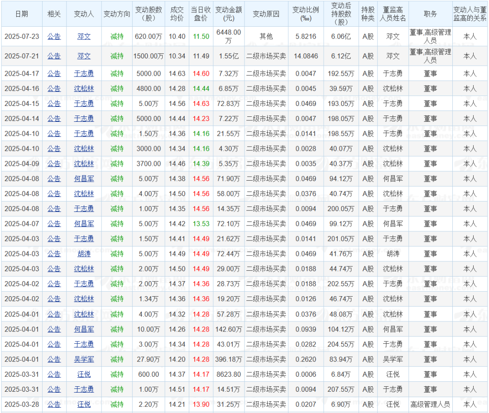
Task: Click 公告 link in 吴学军's row
Action: point(54,359)
